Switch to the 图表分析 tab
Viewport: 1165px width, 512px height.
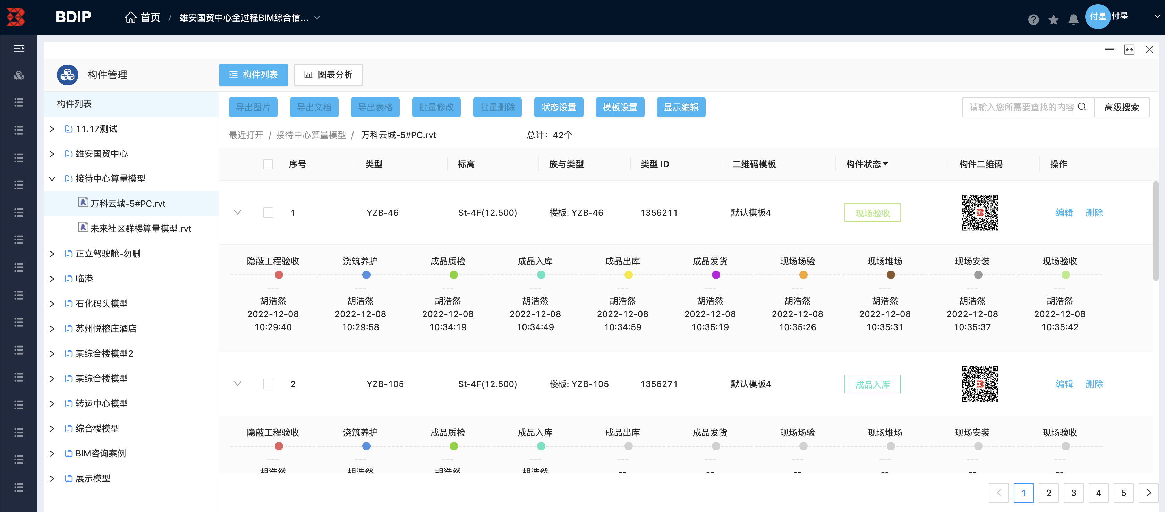(328, 75)
